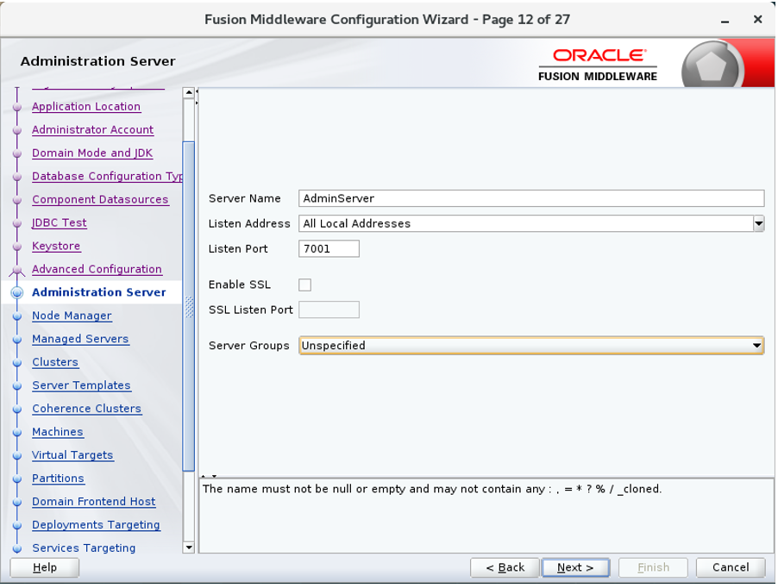Click the Coherence Clusters step bullet icon
The height and width of the screenshot is (588, 778).
(x=17, y=410)
